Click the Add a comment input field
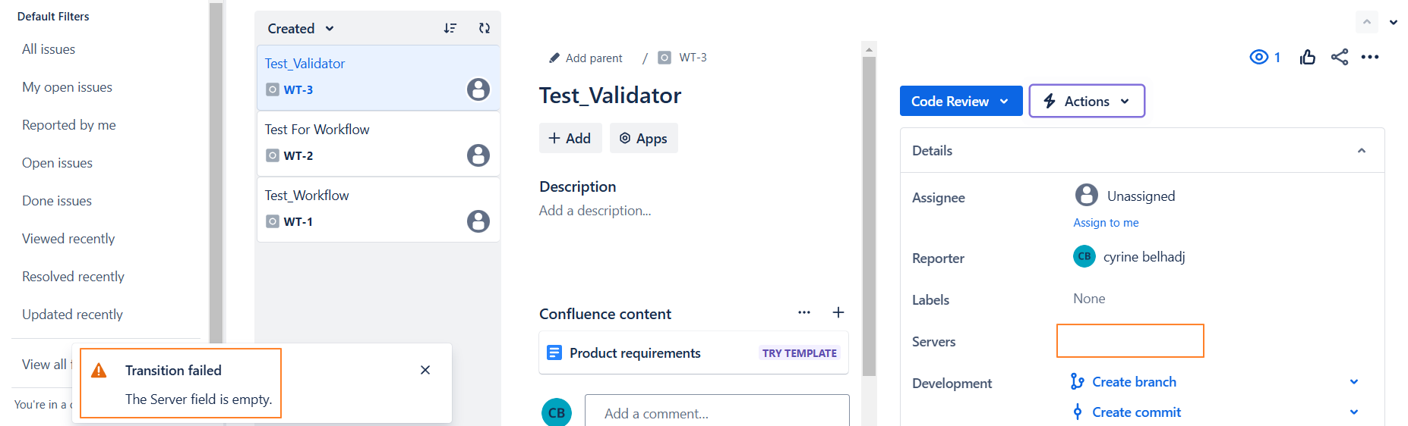The height and width of the screenshot is (426, 1408). [x=716, y=413]
